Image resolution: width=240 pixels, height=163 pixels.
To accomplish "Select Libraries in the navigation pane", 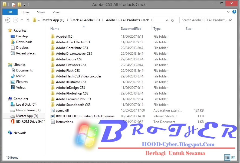I will pos(19,65).
